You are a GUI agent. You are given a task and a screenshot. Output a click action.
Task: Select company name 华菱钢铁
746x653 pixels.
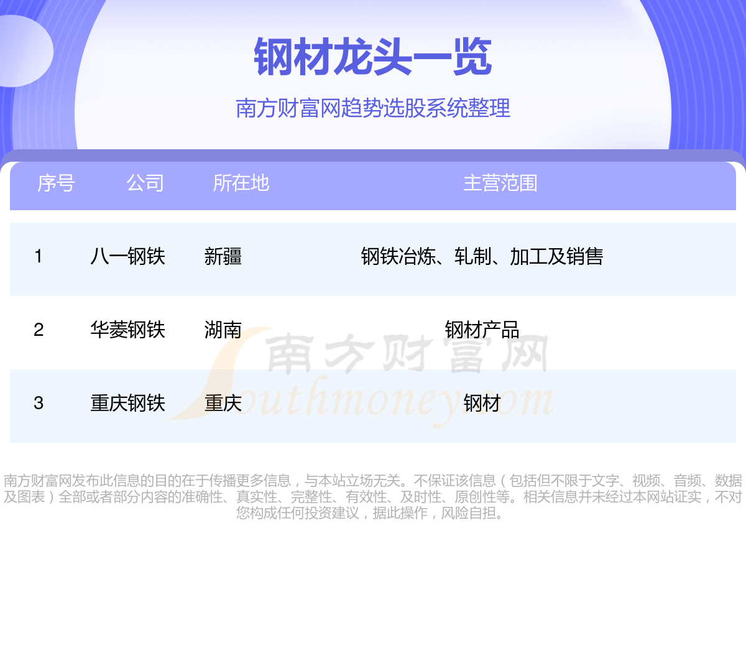point(128,330)
